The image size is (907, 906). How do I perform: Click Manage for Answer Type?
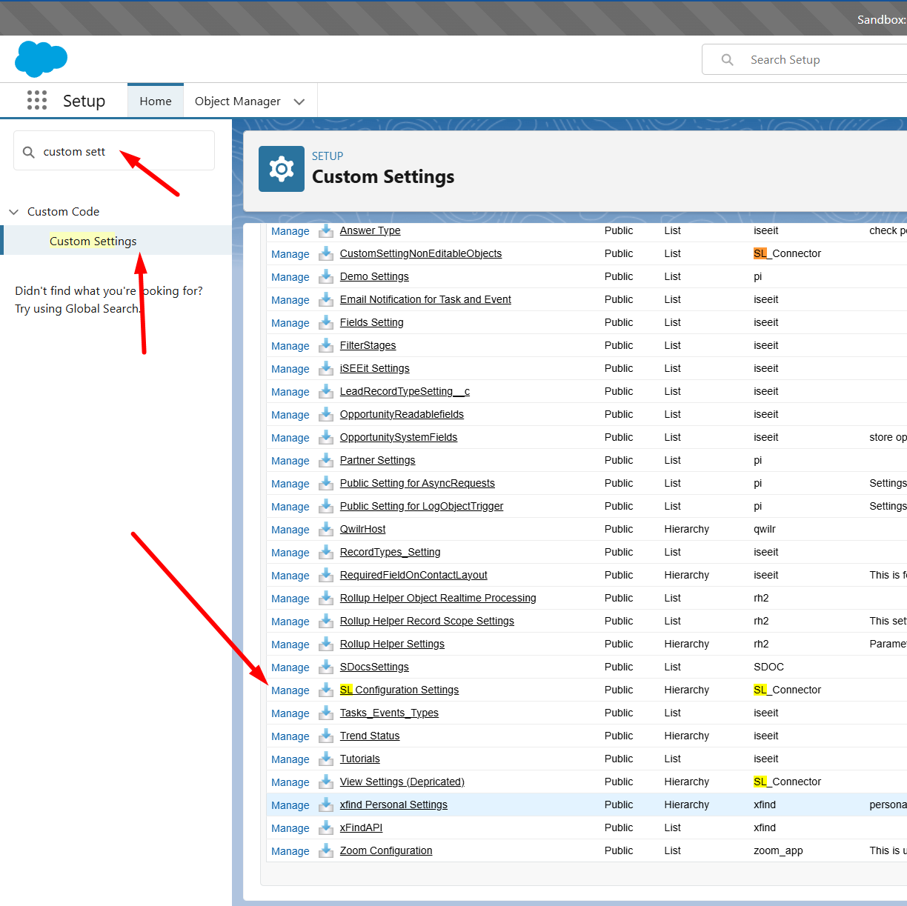pyautogui.click(x=290, y=231)
